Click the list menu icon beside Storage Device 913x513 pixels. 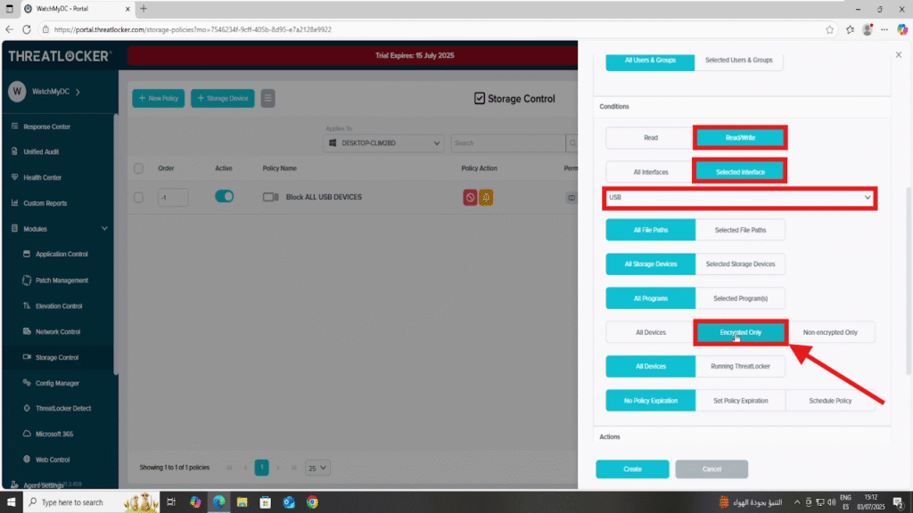point(267,98)
